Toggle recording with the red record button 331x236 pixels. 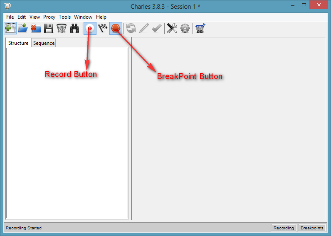click(90, 28)
